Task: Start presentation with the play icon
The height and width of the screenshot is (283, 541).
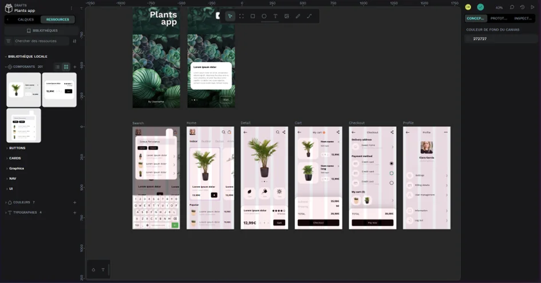Action: click(x=532, y=7)
